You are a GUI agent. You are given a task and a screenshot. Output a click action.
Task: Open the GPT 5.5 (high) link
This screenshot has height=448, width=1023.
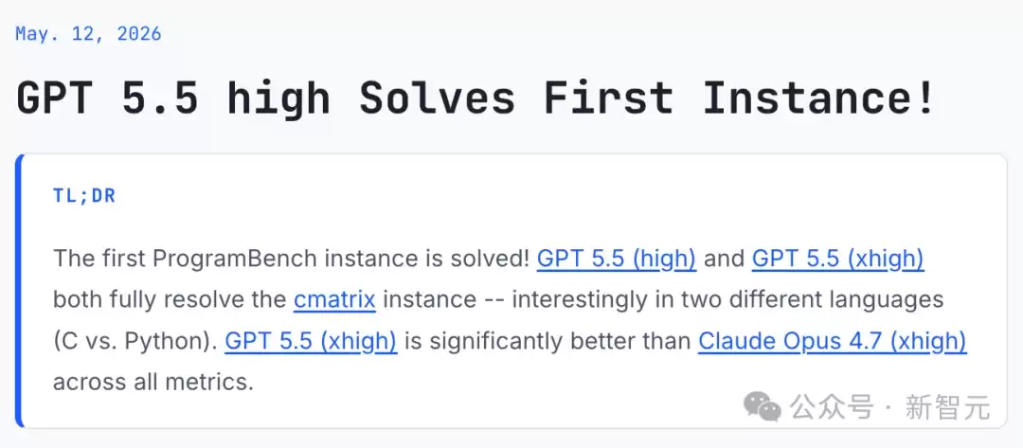point(617,259)
